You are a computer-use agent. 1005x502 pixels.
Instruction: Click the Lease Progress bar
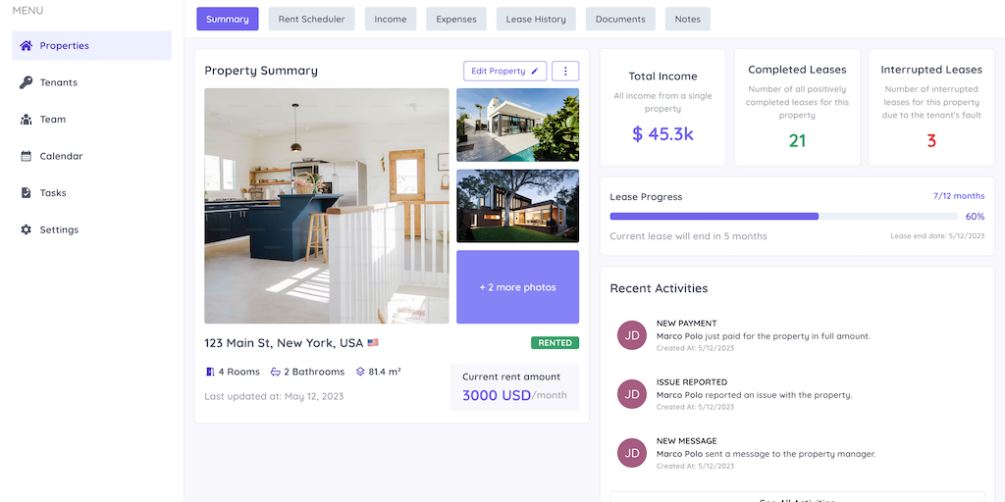pyautogui.click(x=784, y=217)
